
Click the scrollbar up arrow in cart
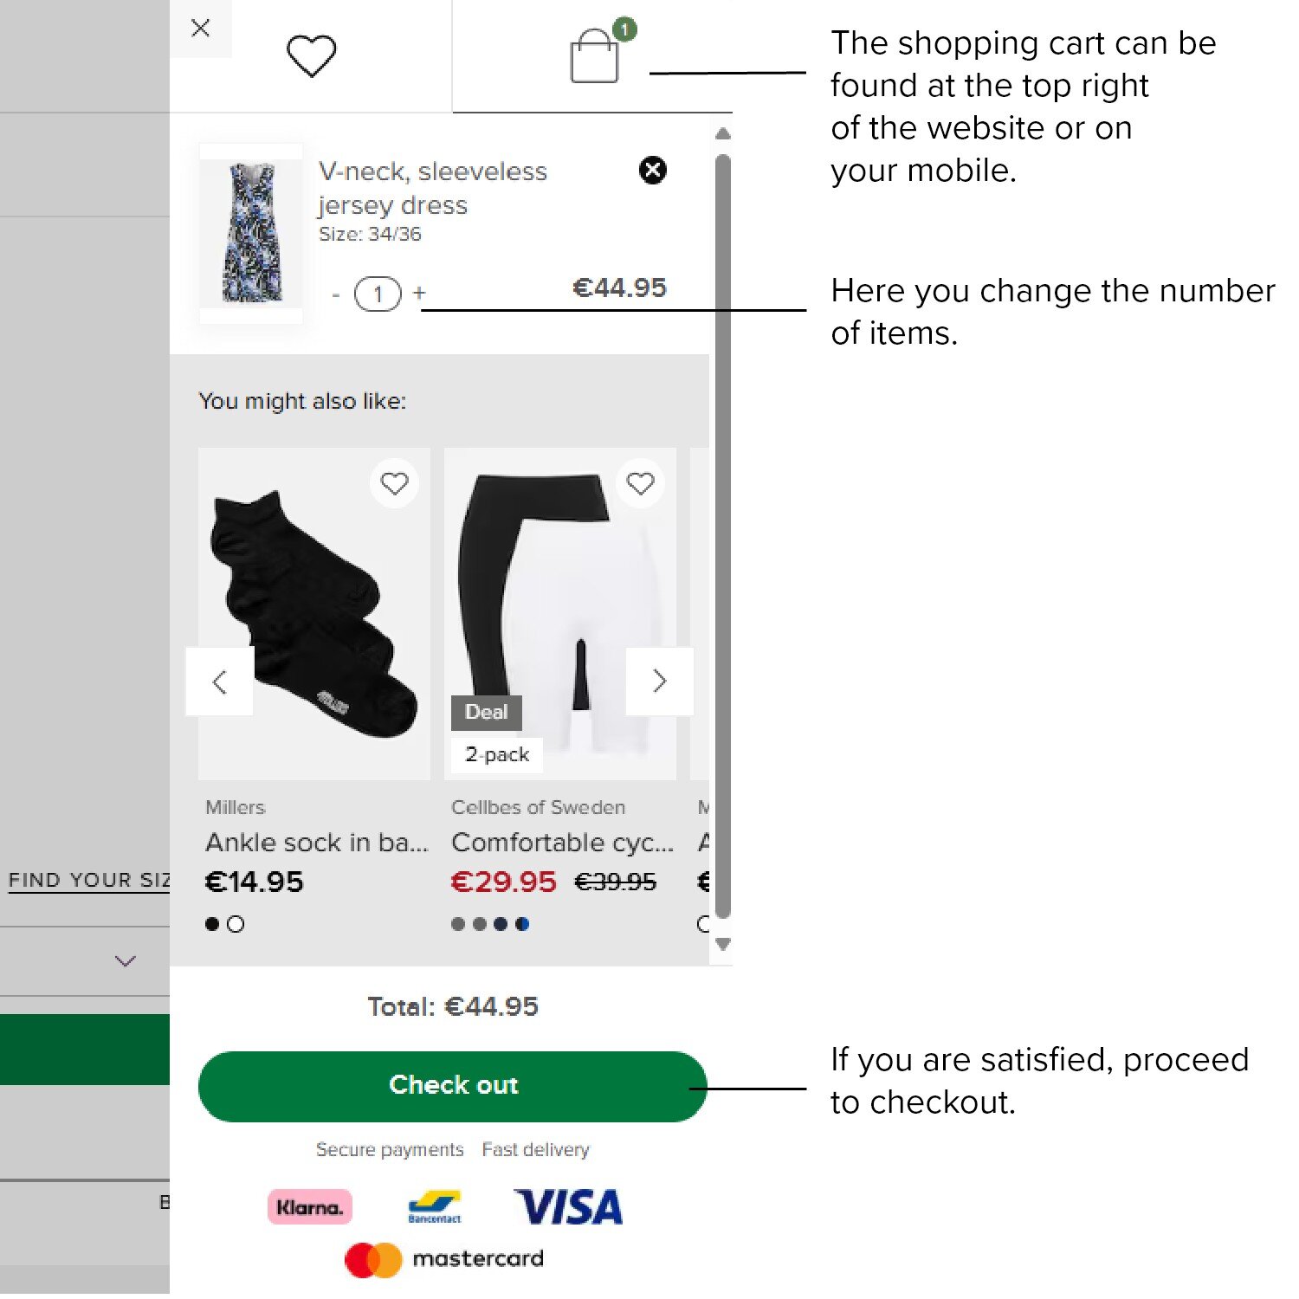(723, 133)
